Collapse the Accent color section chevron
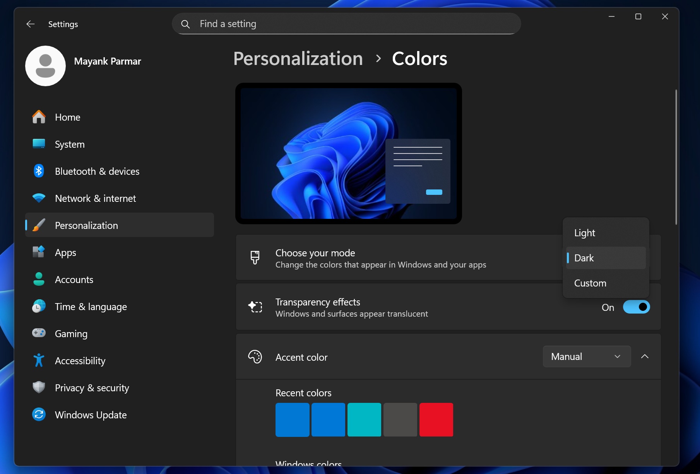 [645, 356]
